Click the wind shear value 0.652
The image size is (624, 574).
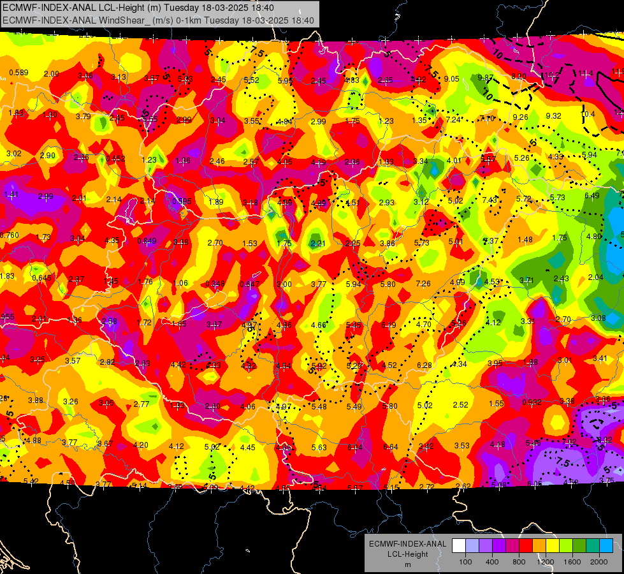(116, 158)
